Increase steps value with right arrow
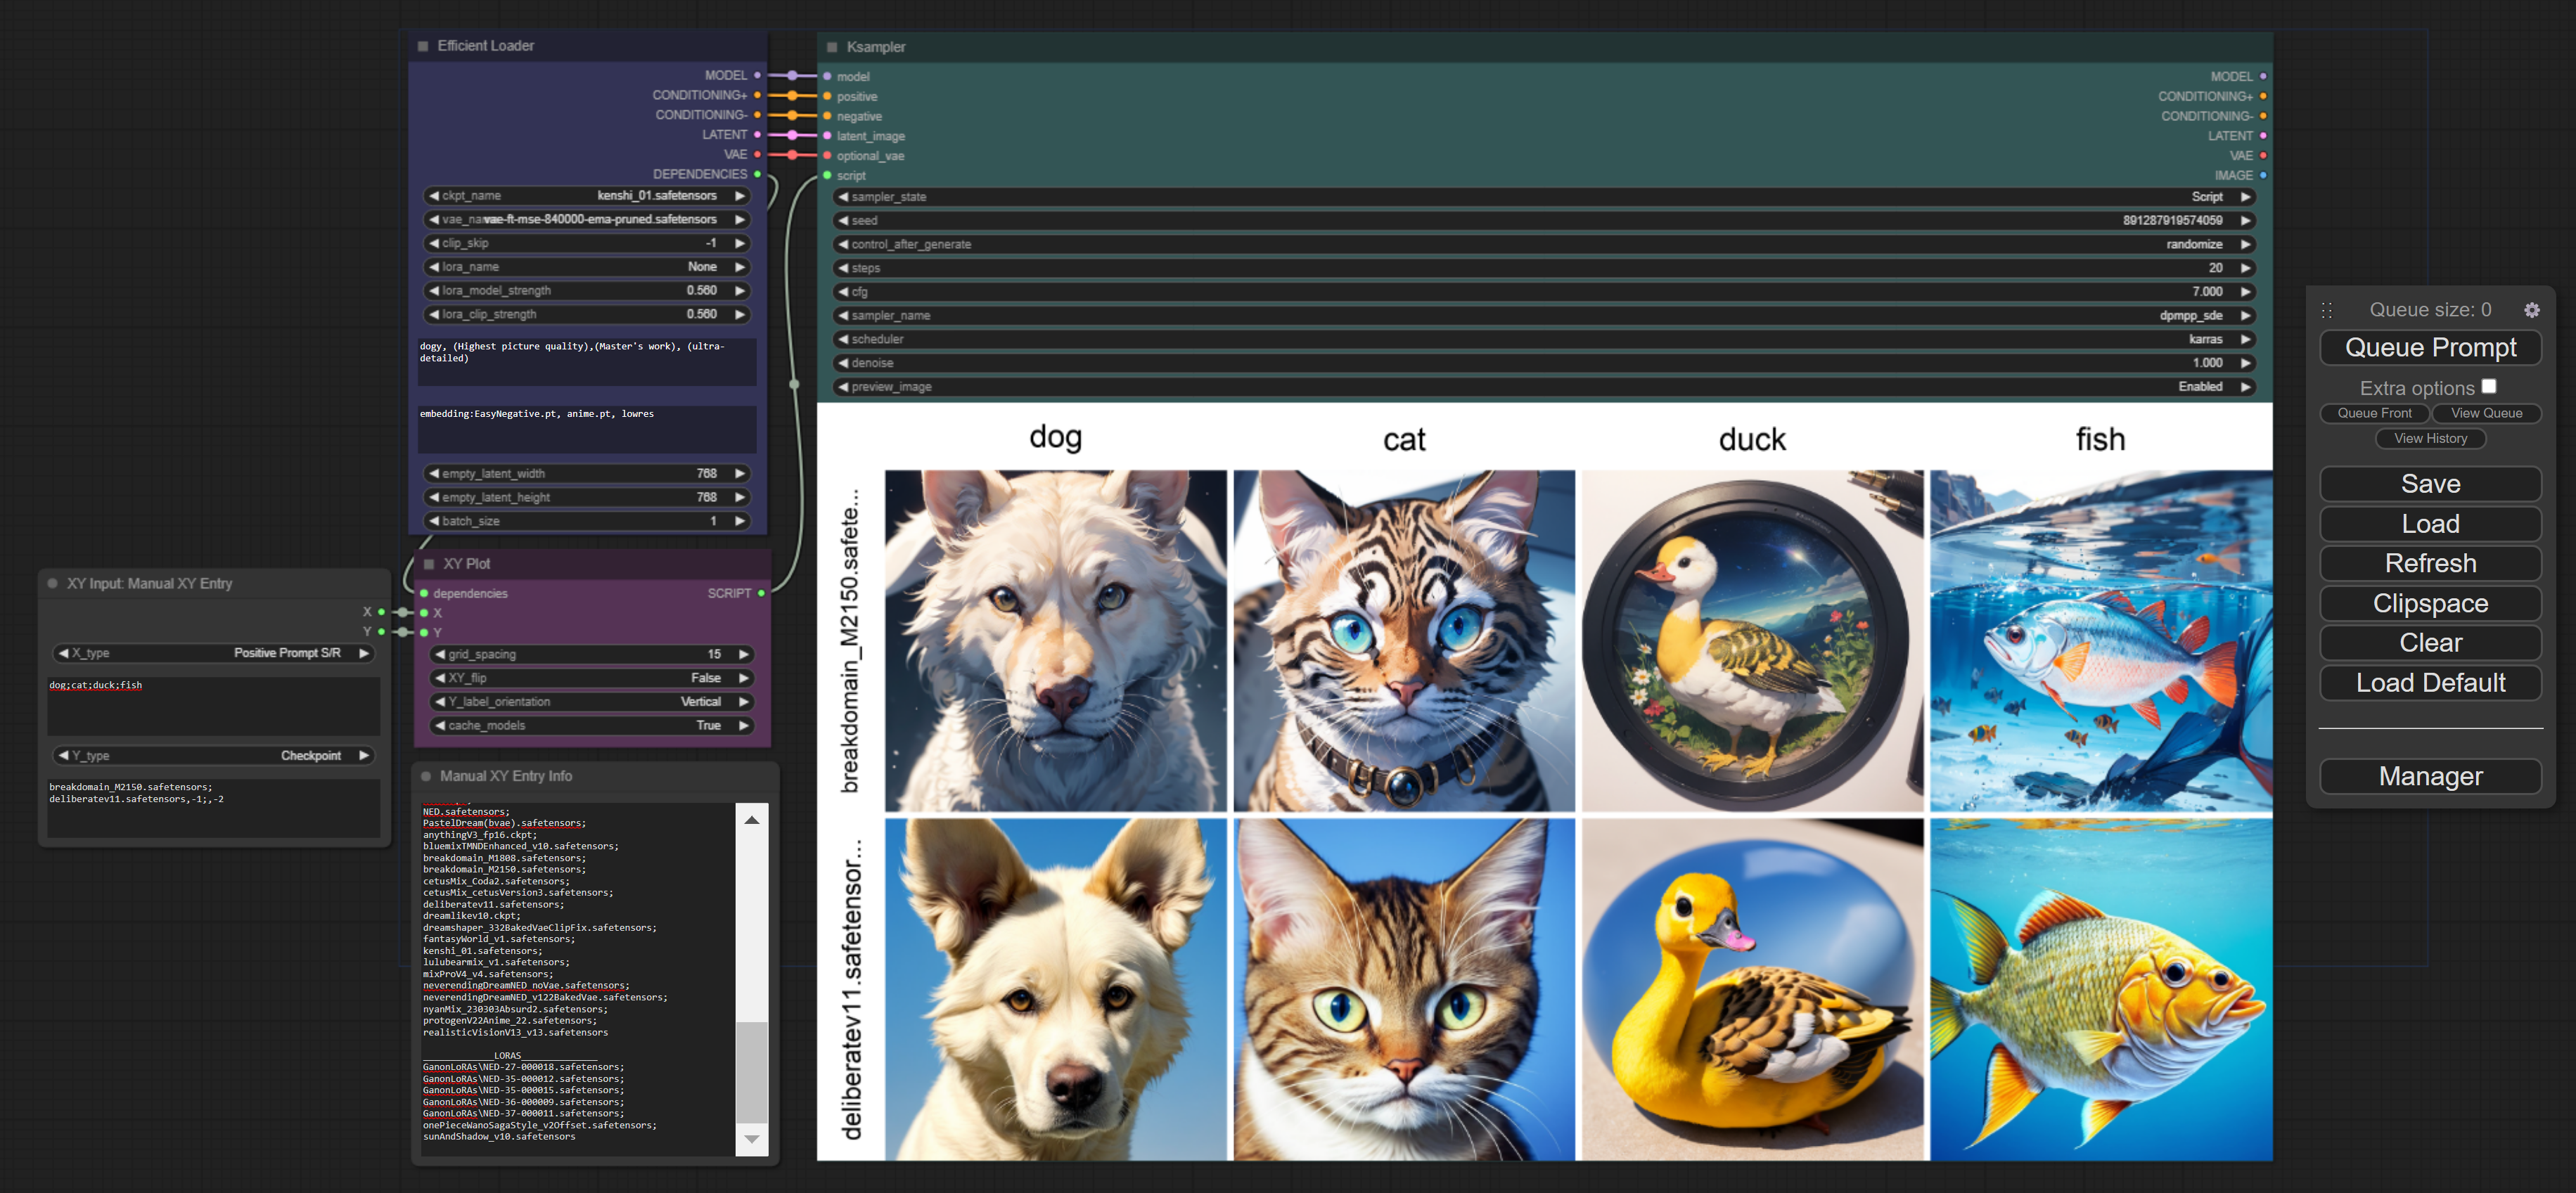The height and width of the screenshot is (1193, 2576). tap(2245, 268)
